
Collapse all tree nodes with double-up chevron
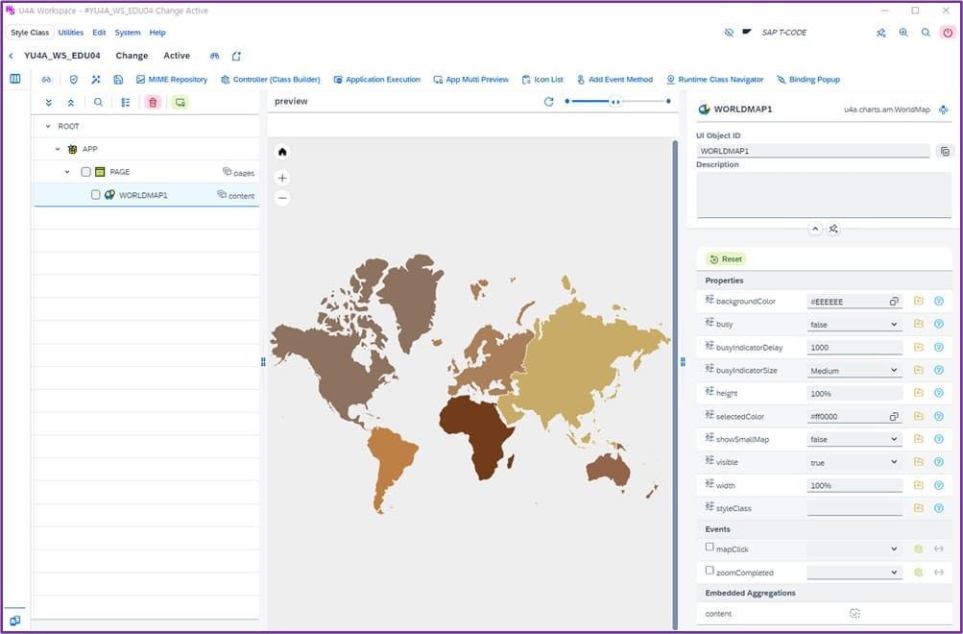point(71,103)
